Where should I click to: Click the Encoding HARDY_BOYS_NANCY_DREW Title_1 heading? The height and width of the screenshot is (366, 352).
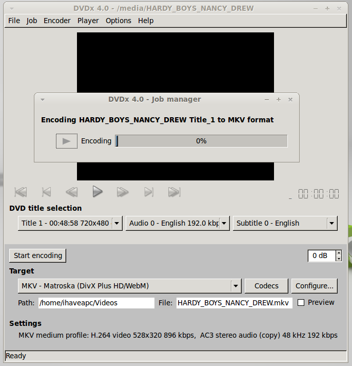[x=157, y=120]
